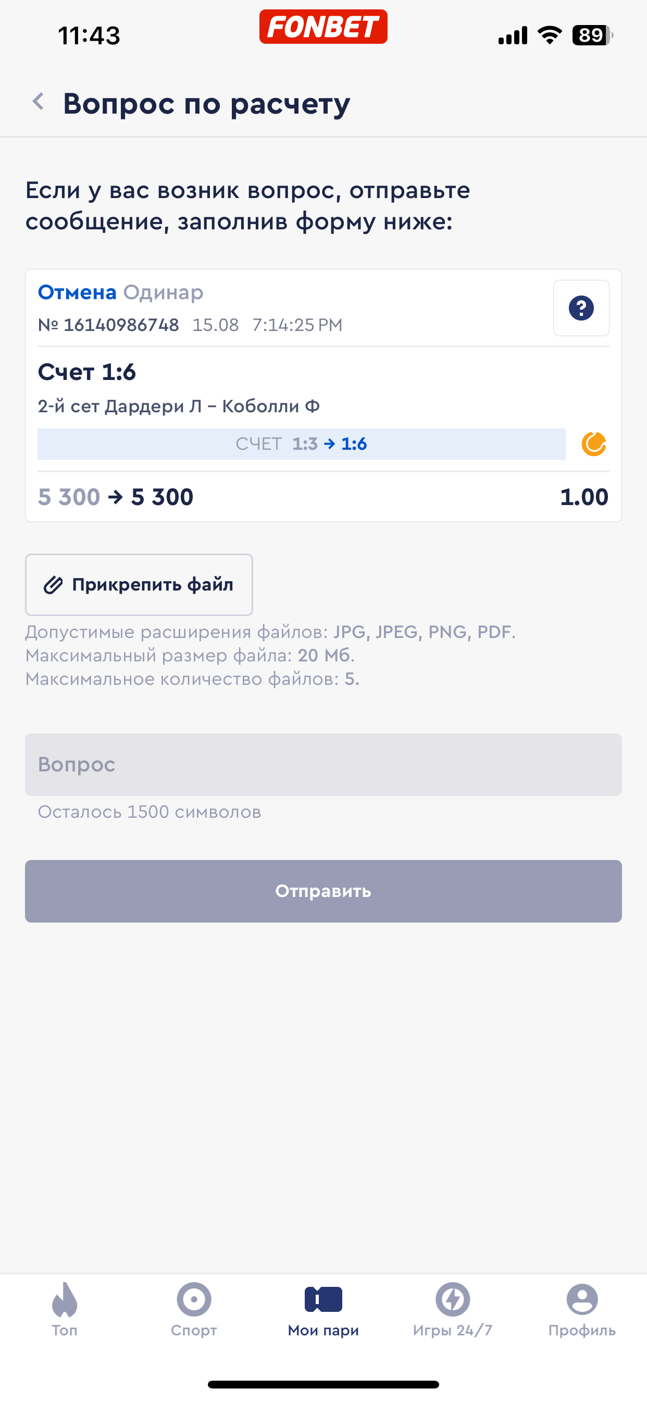
Task: Open the Профиль person icon
Action: coord(582,1300)
